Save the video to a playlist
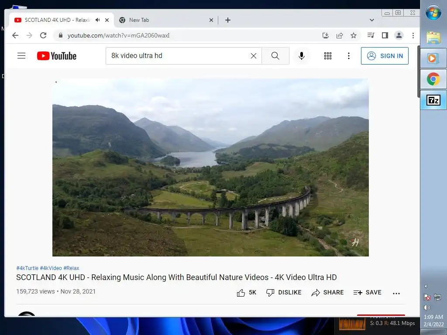Image resolution: width=447 pixels, height=335 pixels. pos(367,293)
